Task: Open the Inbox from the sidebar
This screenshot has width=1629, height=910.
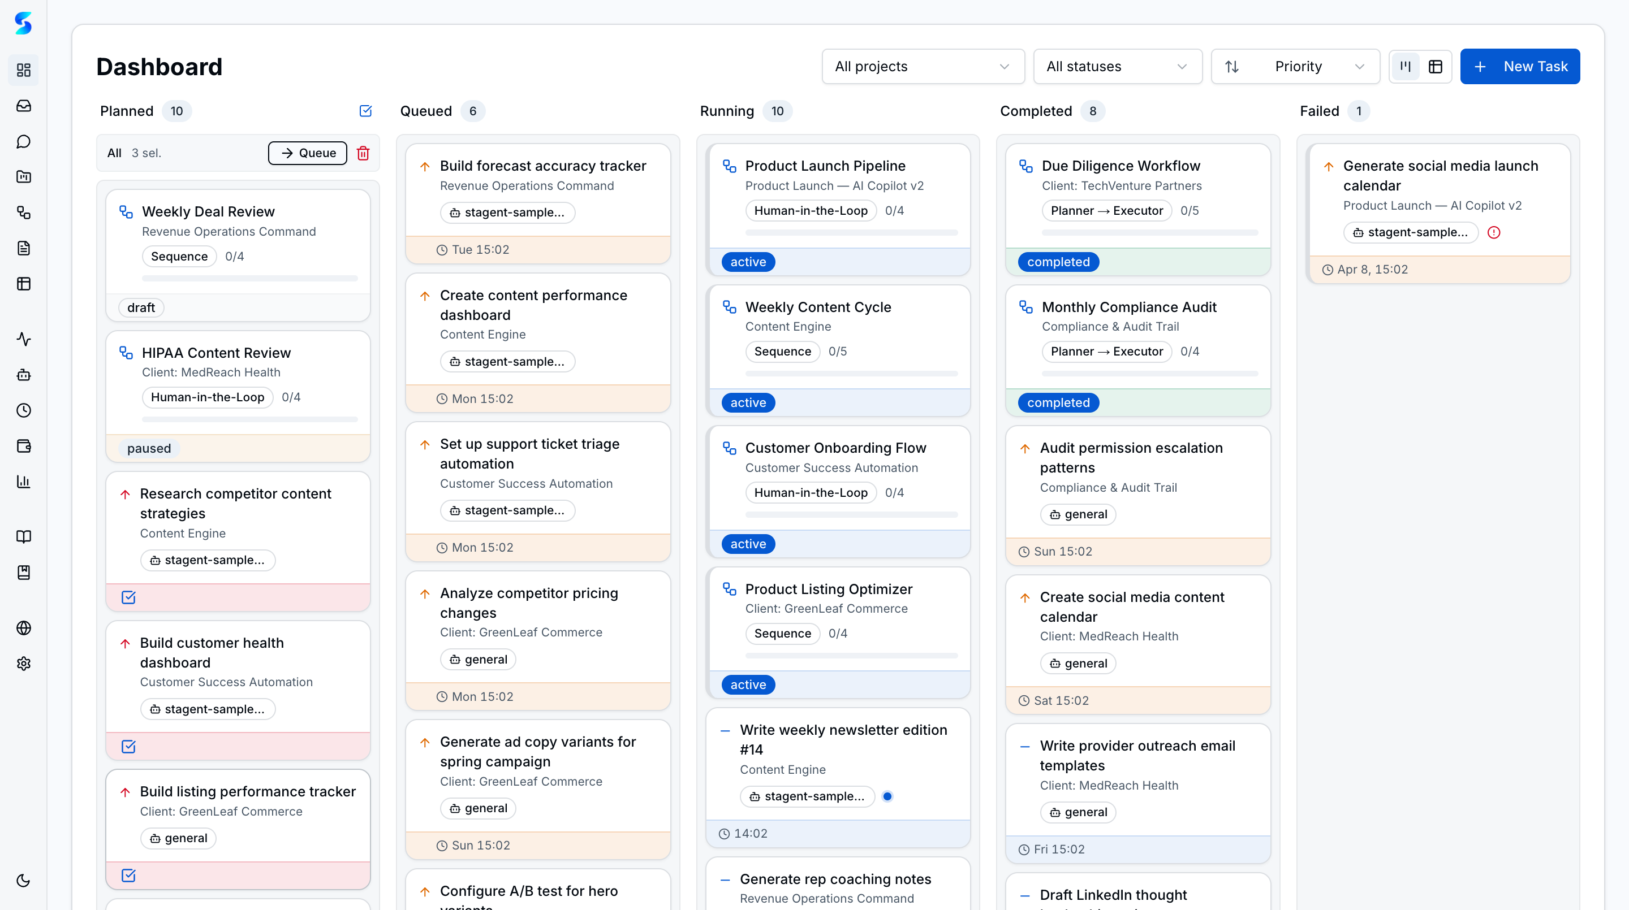Action: click(23, 106)
